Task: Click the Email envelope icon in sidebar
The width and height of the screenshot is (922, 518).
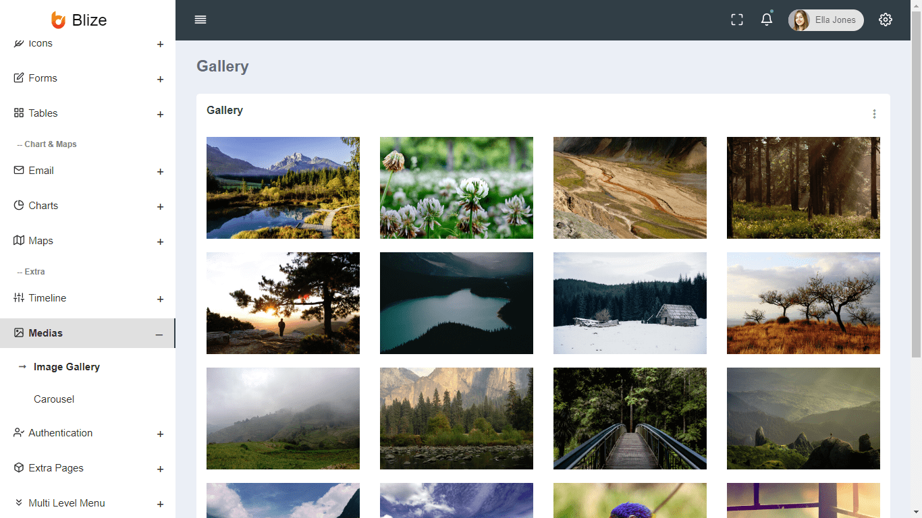Action: coord(19,170)
